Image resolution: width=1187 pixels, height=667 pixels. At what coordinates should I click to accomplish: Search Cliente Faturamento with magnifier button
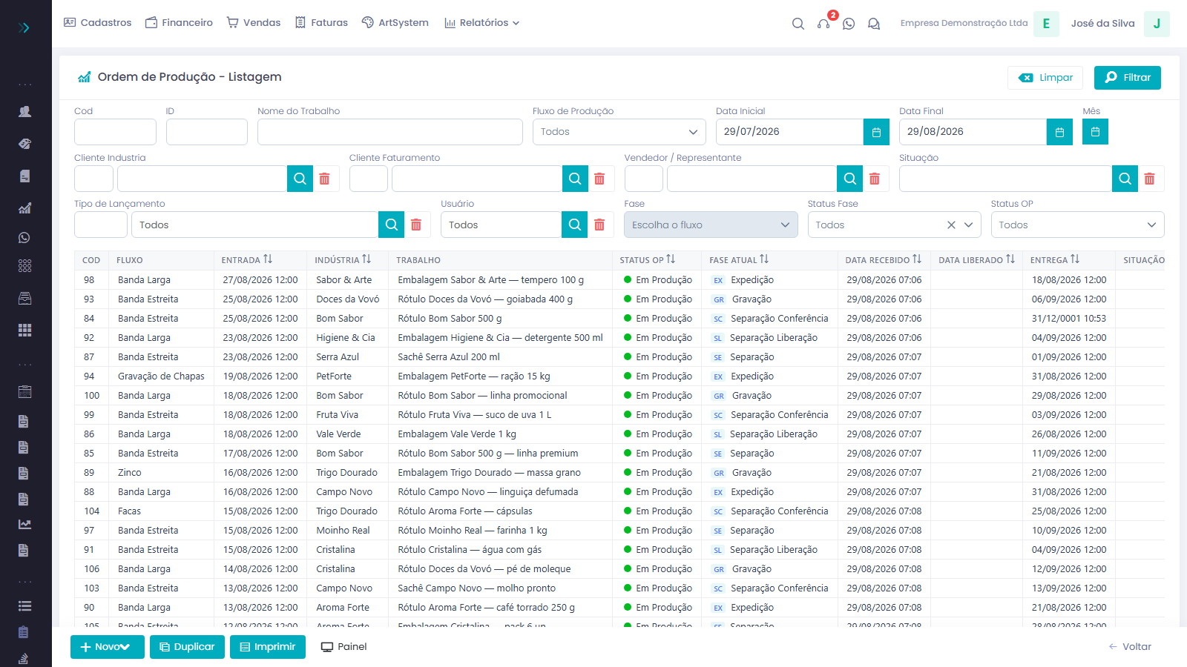point(575,179)
